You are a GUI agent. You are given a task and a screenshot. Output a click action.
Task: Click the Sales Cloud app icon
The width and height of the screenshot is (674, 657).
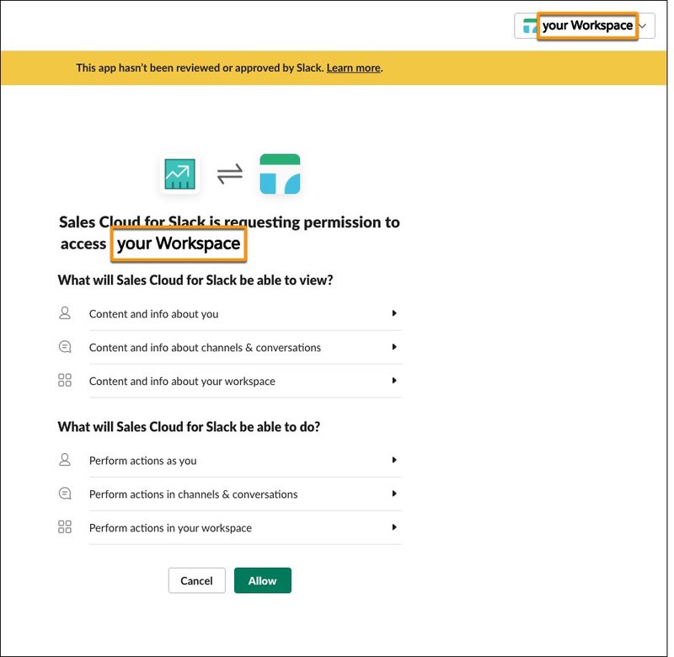(x=179, y=172)
